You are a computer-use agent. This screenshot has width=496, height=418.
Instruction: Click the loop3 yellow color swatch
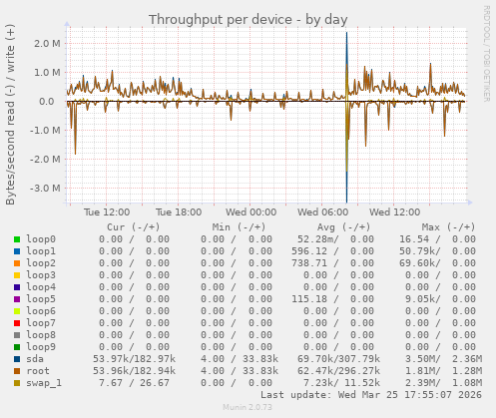17,275
